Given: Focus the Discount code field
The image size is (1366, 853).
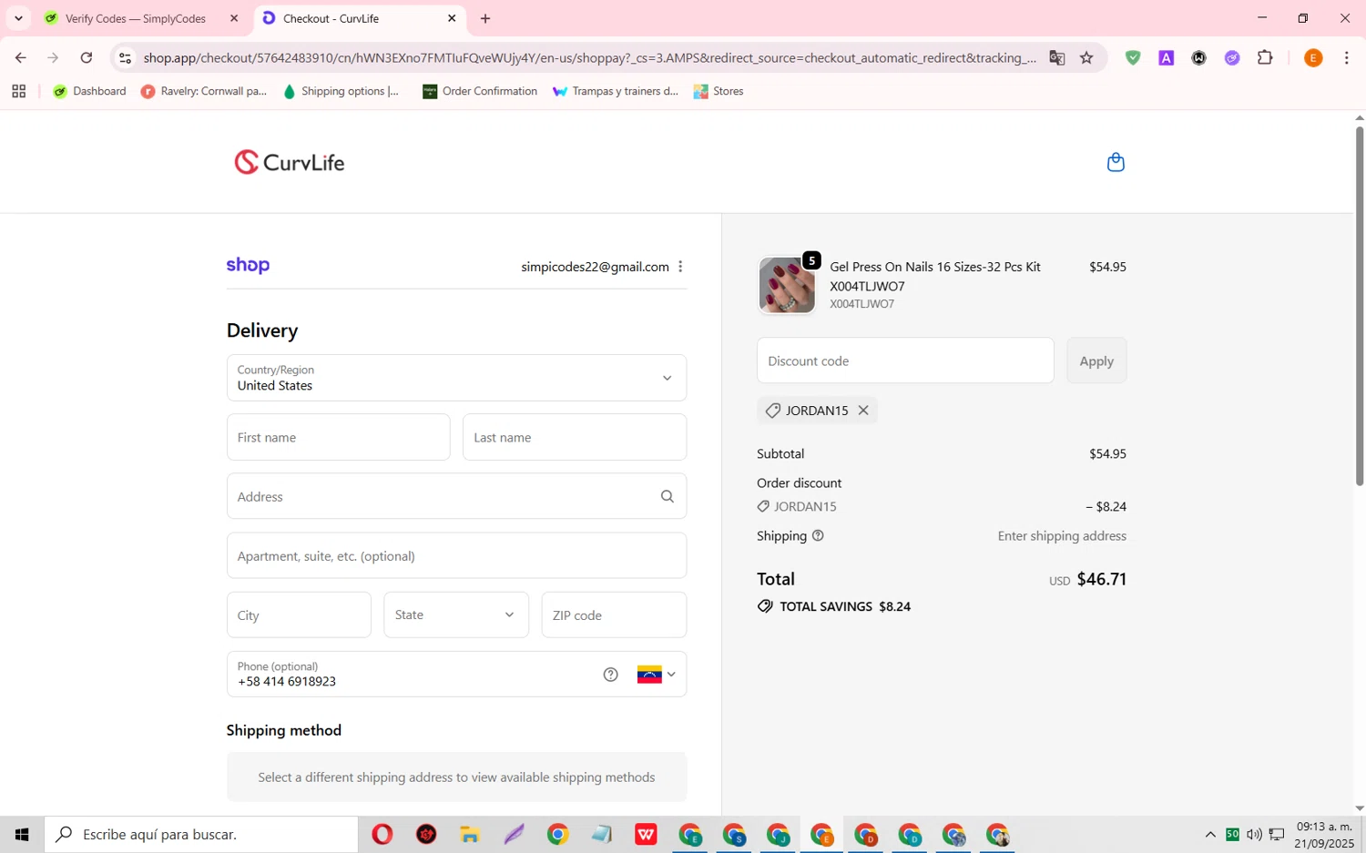Looking at the screenshot, I should click(905, 360).
